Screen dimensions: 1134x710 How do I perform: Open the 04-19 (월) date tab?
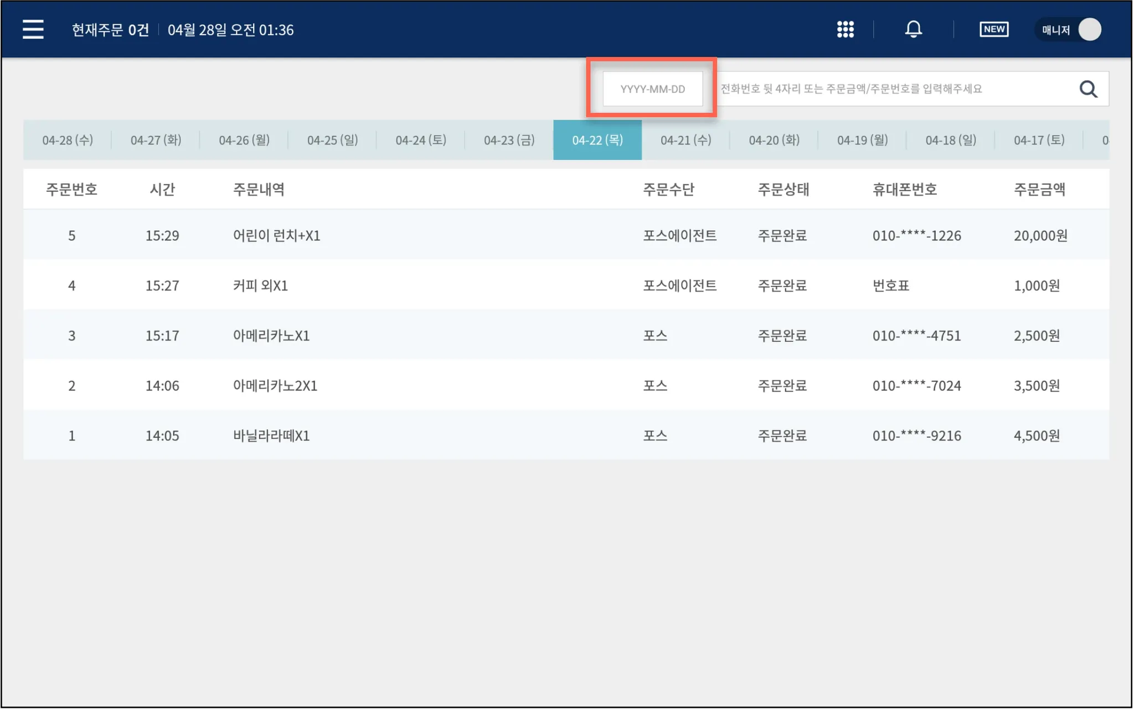(x=862, y=140)
